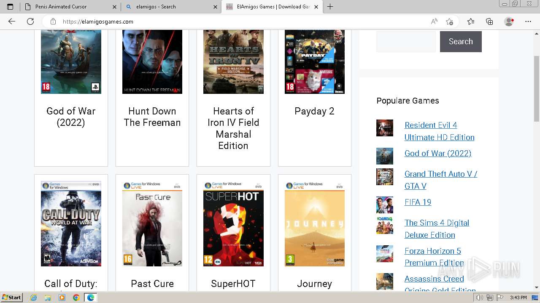Click scrollbar down arrow
Viewport: 540px width, 303px height.
pyautogui.click(x=537, y=287)
